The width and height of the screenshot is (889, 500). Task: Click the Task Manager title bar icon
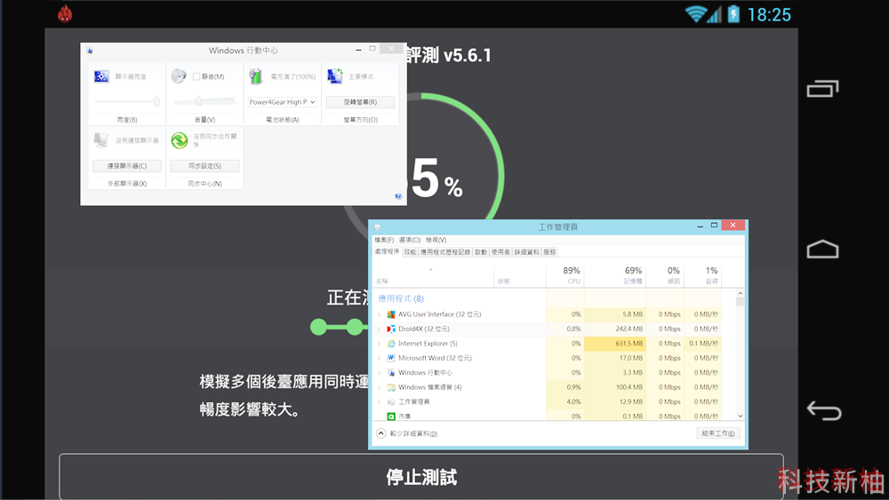pyautogui.click(x=378, y=227)
